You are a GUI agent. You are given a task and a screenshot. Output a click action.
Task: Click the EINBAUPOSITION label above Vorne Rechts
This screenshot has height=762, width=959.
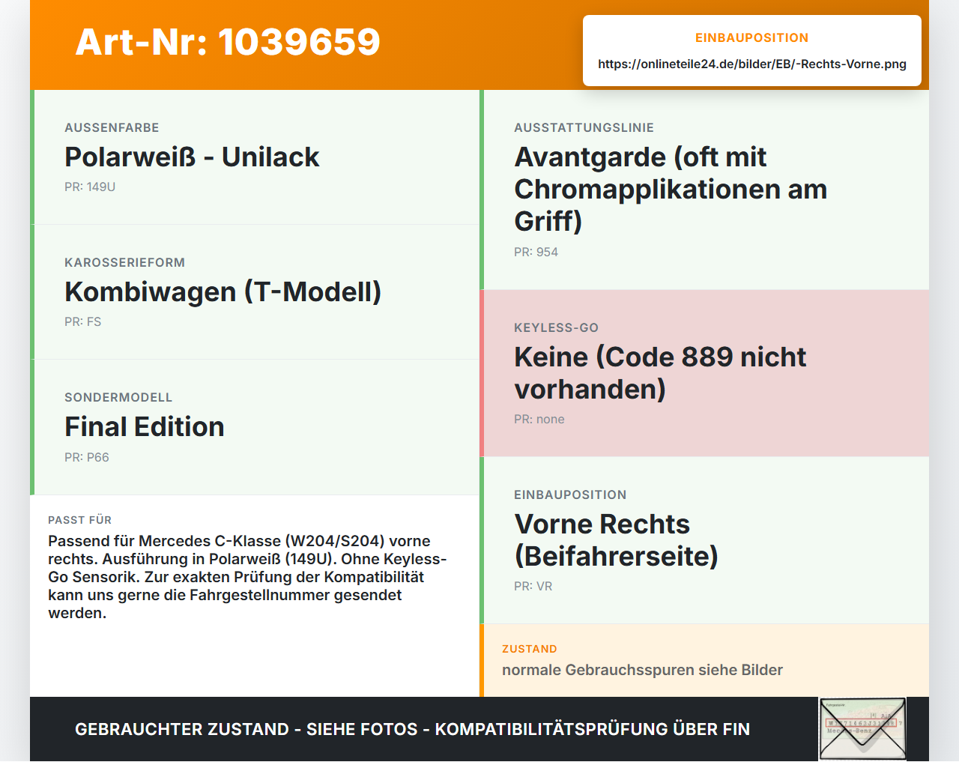(570, 495)
